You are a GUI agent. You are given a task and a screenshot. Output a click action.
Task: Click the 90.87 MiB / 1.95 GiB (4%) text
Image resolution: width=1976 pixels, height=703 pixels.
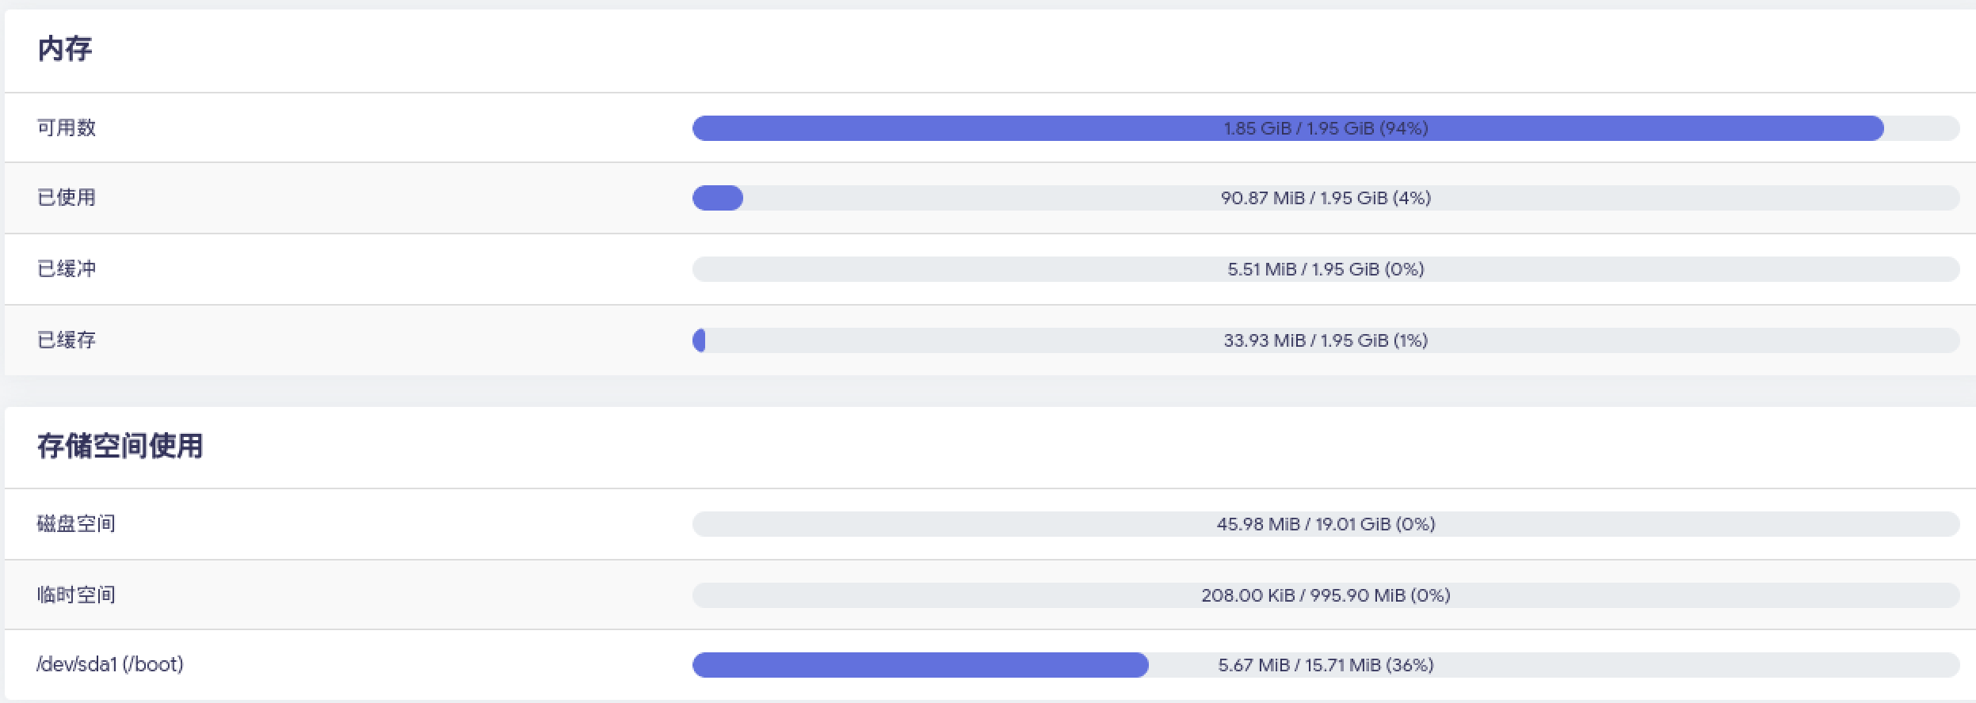[x=1326, y=198]
